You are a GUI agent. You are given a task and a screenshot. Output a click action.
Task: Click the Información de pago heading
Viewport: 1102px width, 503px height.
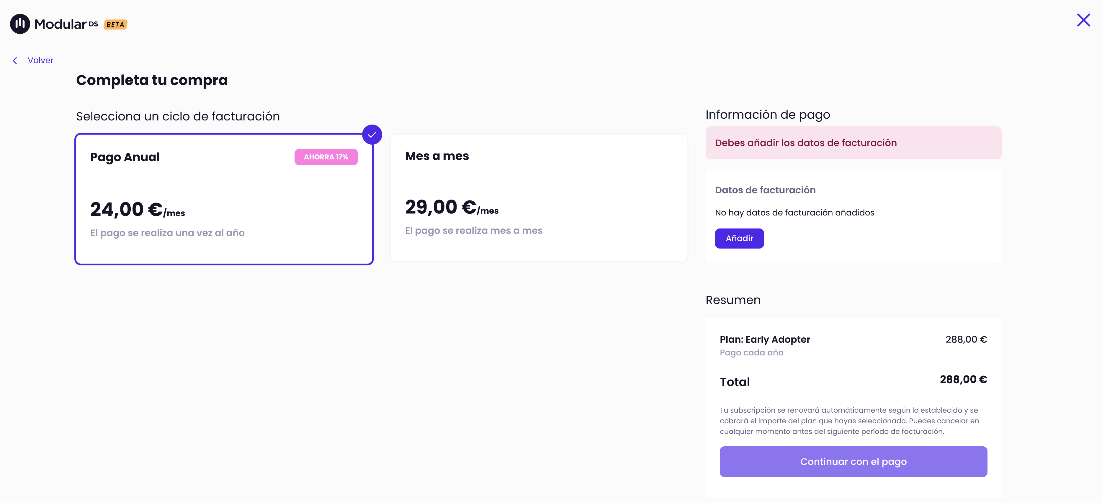click(767, 114)
